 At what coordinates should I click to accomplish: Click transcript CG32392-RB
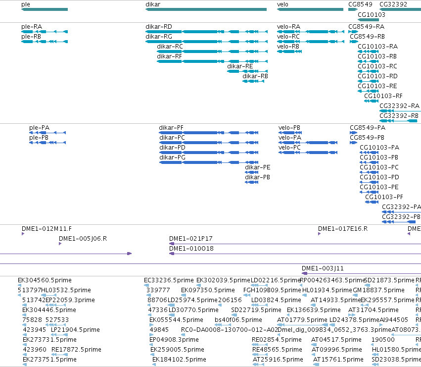399,116
